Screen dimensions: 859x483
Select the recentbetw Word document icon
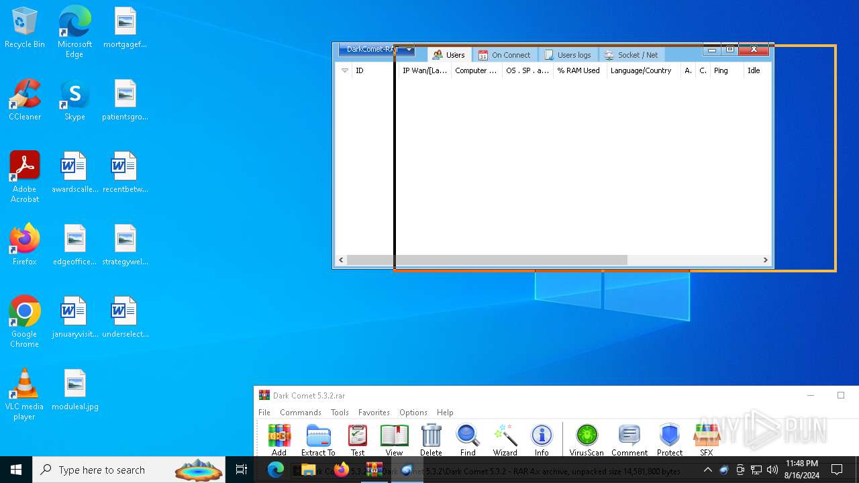pos(125,172)
